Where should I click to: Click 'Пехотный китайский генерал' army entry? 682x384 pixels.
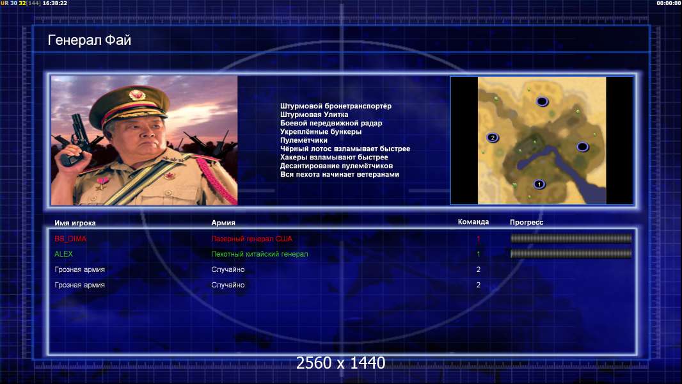click(x=260, y=254)
